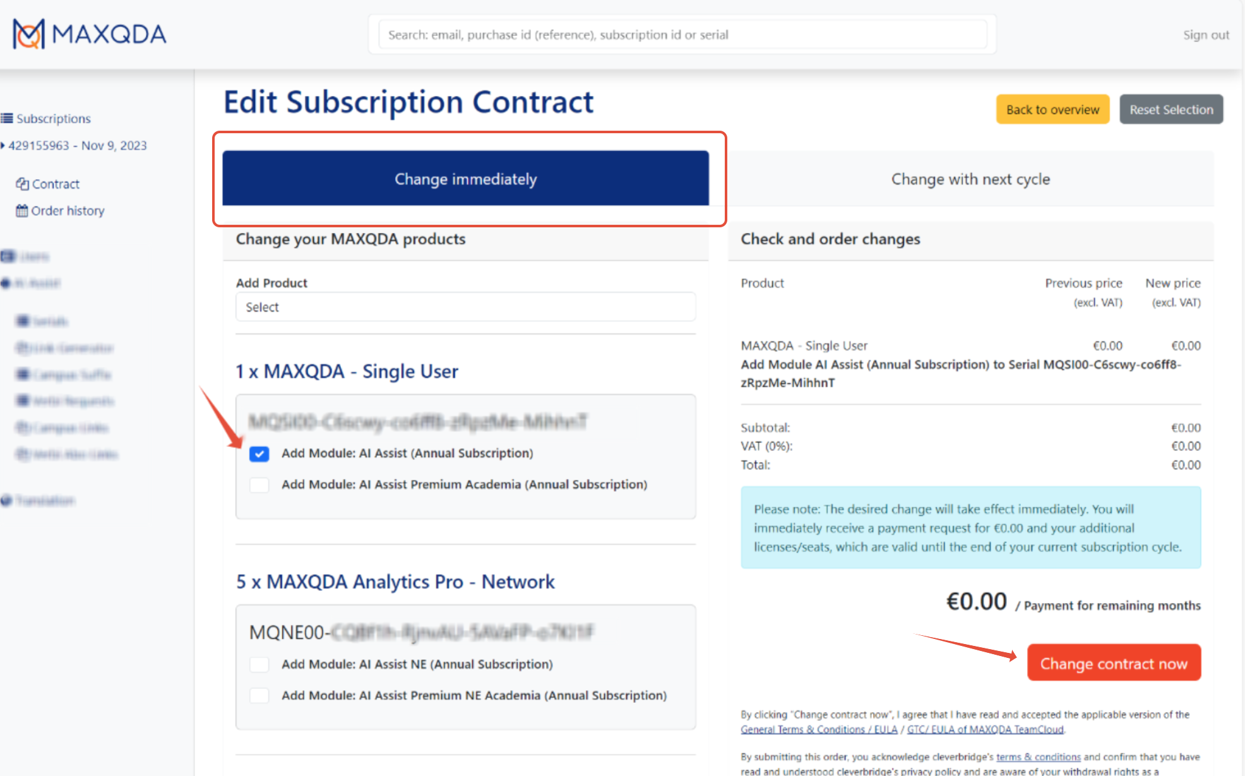Open cleverbridge terms & conditions link

coord(1038,757)
